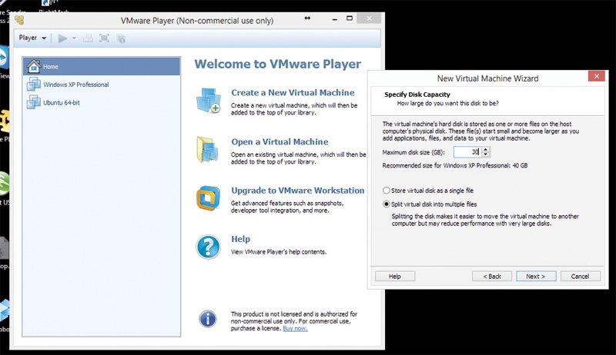Select Store virtual disk as a single file
The image size is (616, 355).
coord(428,191)
